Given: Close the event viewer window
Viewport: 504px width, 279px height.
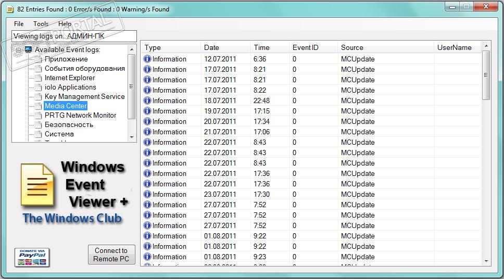Looking at the screenshot, I should pos(486,6).
